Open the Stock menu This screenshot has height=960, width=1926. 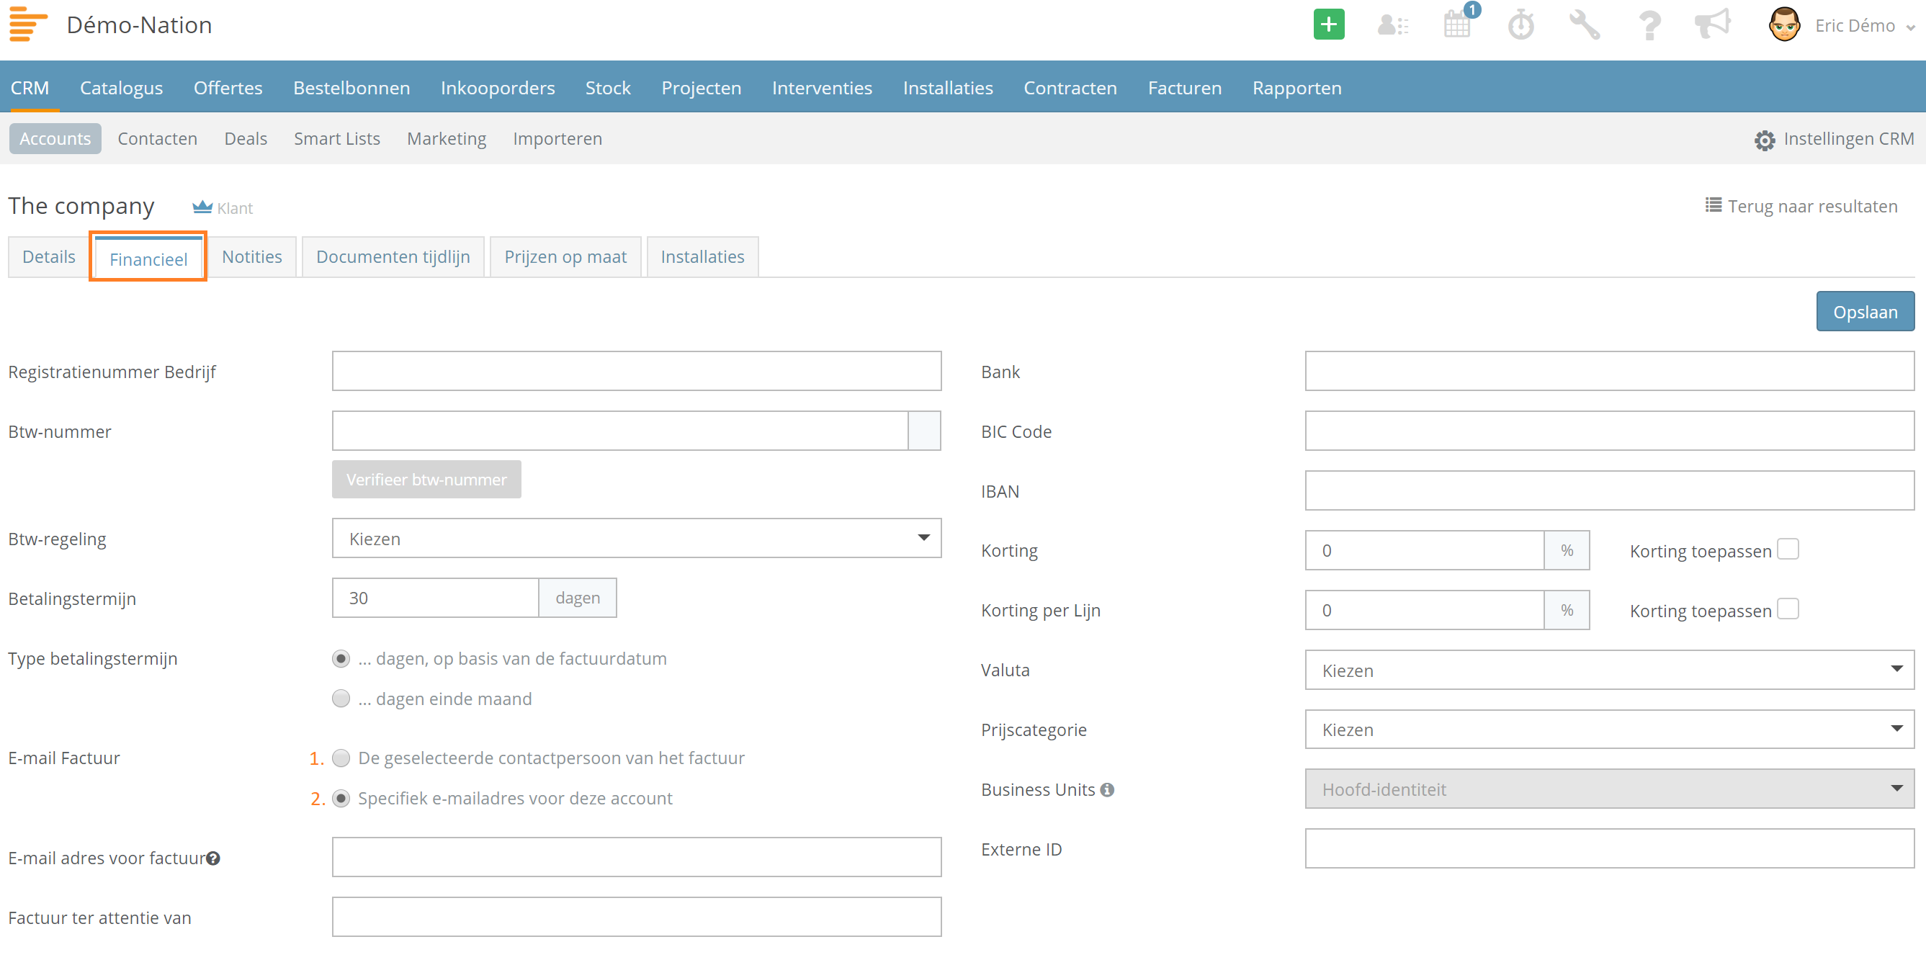tap(608, 87)
